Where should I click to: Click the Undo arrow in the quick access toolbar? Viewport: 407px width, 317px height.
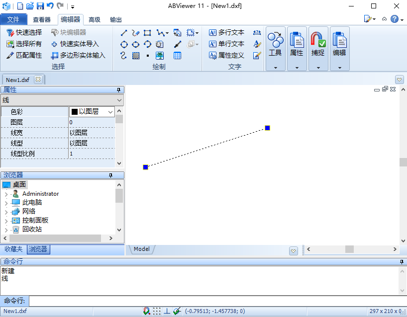50,6
